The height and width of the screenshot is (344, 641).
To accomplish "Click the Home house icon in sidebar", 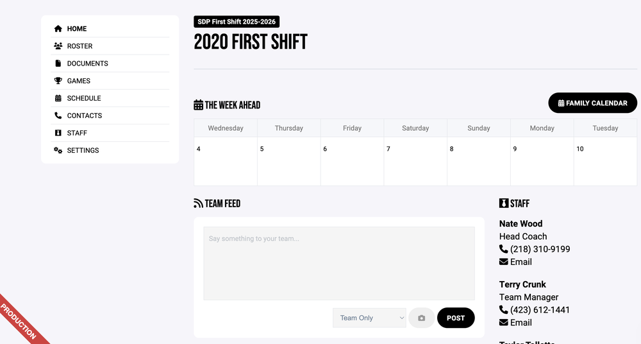I will coord(58,29).
